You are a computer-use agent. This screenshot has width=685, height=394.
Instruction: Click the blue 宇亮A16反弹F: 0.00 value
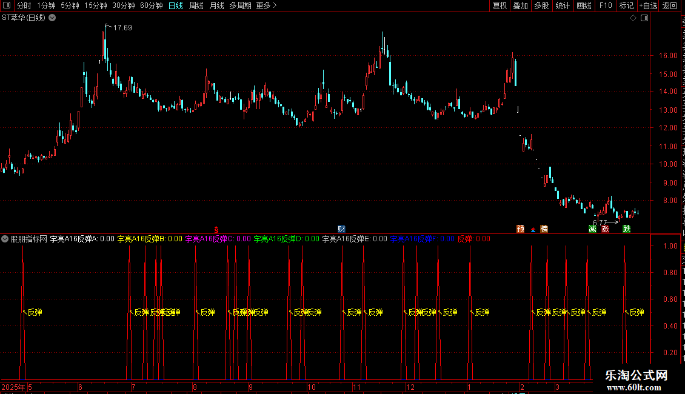pyautogui.click(x=422, y=239)
